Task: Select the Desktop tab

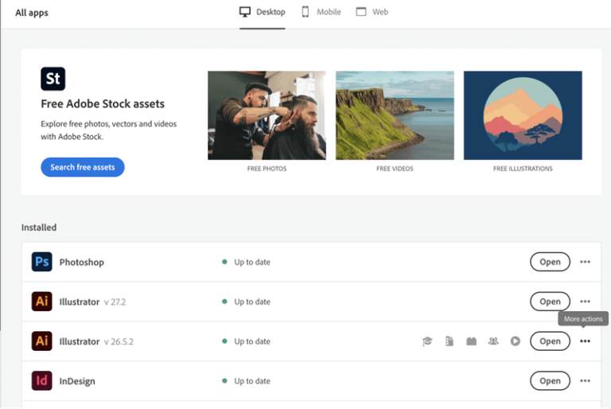Action: coord(263,12)
